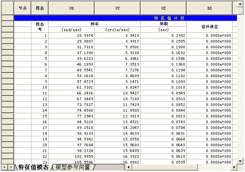245x172 pixels.
Task: Select frequency cell 57.4729
Action: click(x=71, y=82)
